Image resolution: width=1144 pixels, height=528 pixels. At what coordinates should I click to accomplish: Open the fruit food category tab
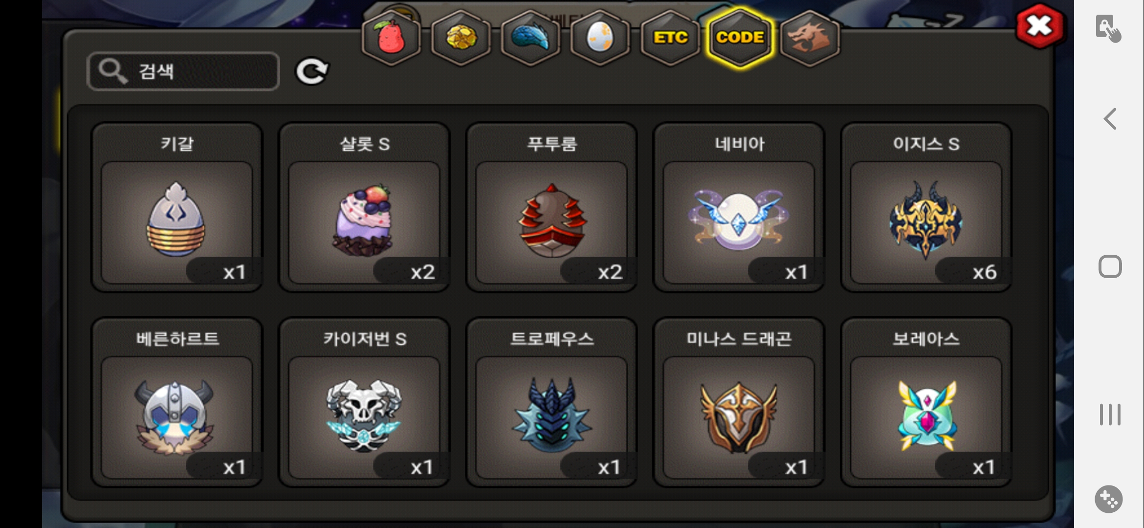coord(391,38)
